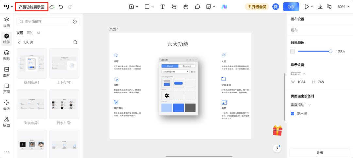Click the 分享 share button
Screen dimensions: 353x158
[x=291, y=7]
